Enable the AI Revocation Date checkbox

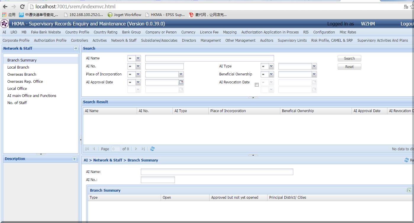click(257, 85)
